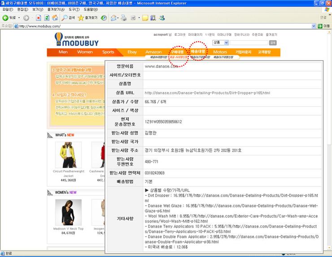The height and width of the screenshot is (257, 332).
Task: Click the 장바구니 cart link
Action: click(241, 34)
